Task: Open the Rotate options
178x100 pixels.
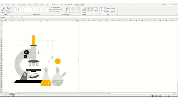Action: click(97, 10)
